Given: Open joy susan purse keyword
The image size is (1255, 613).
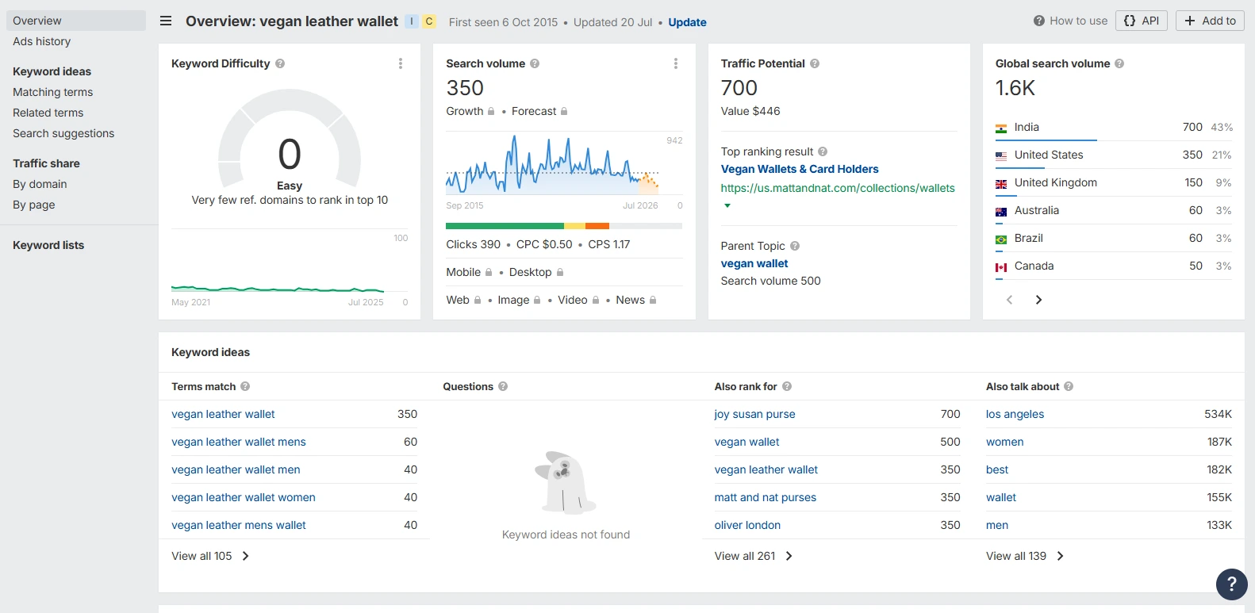Looking at the screenshot, I should click(x=754, y=414).
